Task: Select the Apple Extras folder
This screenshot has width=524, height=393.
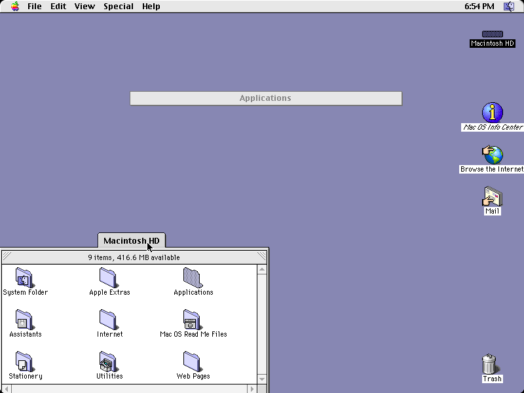Action: click(x=108, y=278)
